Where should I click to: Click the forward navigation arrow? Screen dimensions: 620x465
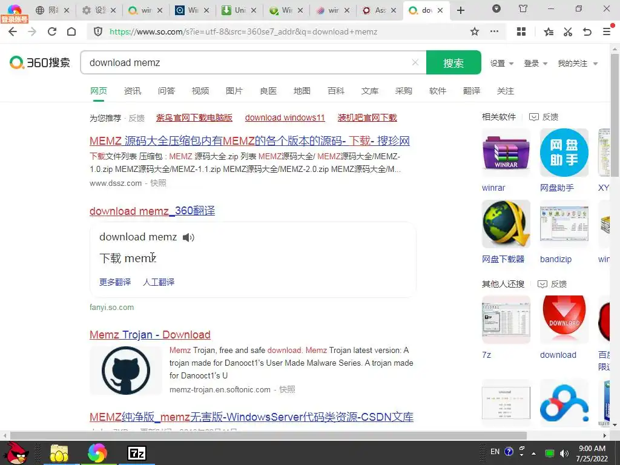point(32,31)
